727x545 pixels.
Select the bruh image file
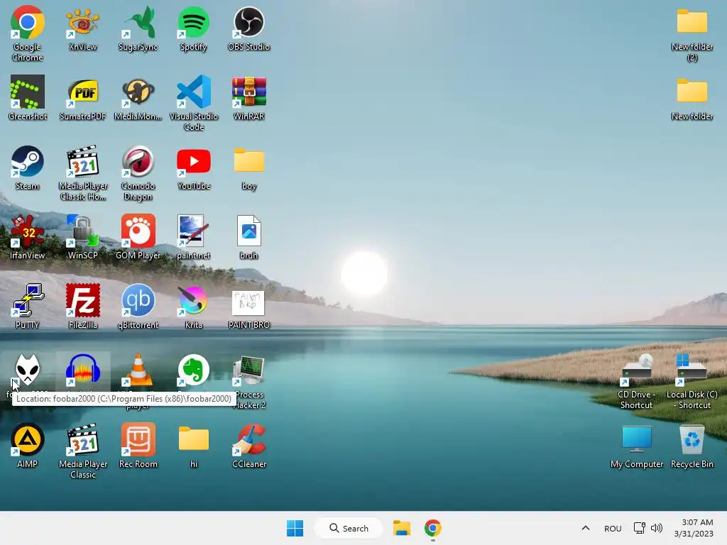tap(249, 231)
